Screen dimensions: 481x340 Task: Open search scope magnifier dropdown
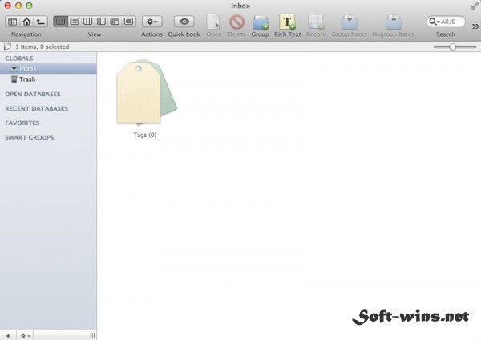tap(434, 22)
